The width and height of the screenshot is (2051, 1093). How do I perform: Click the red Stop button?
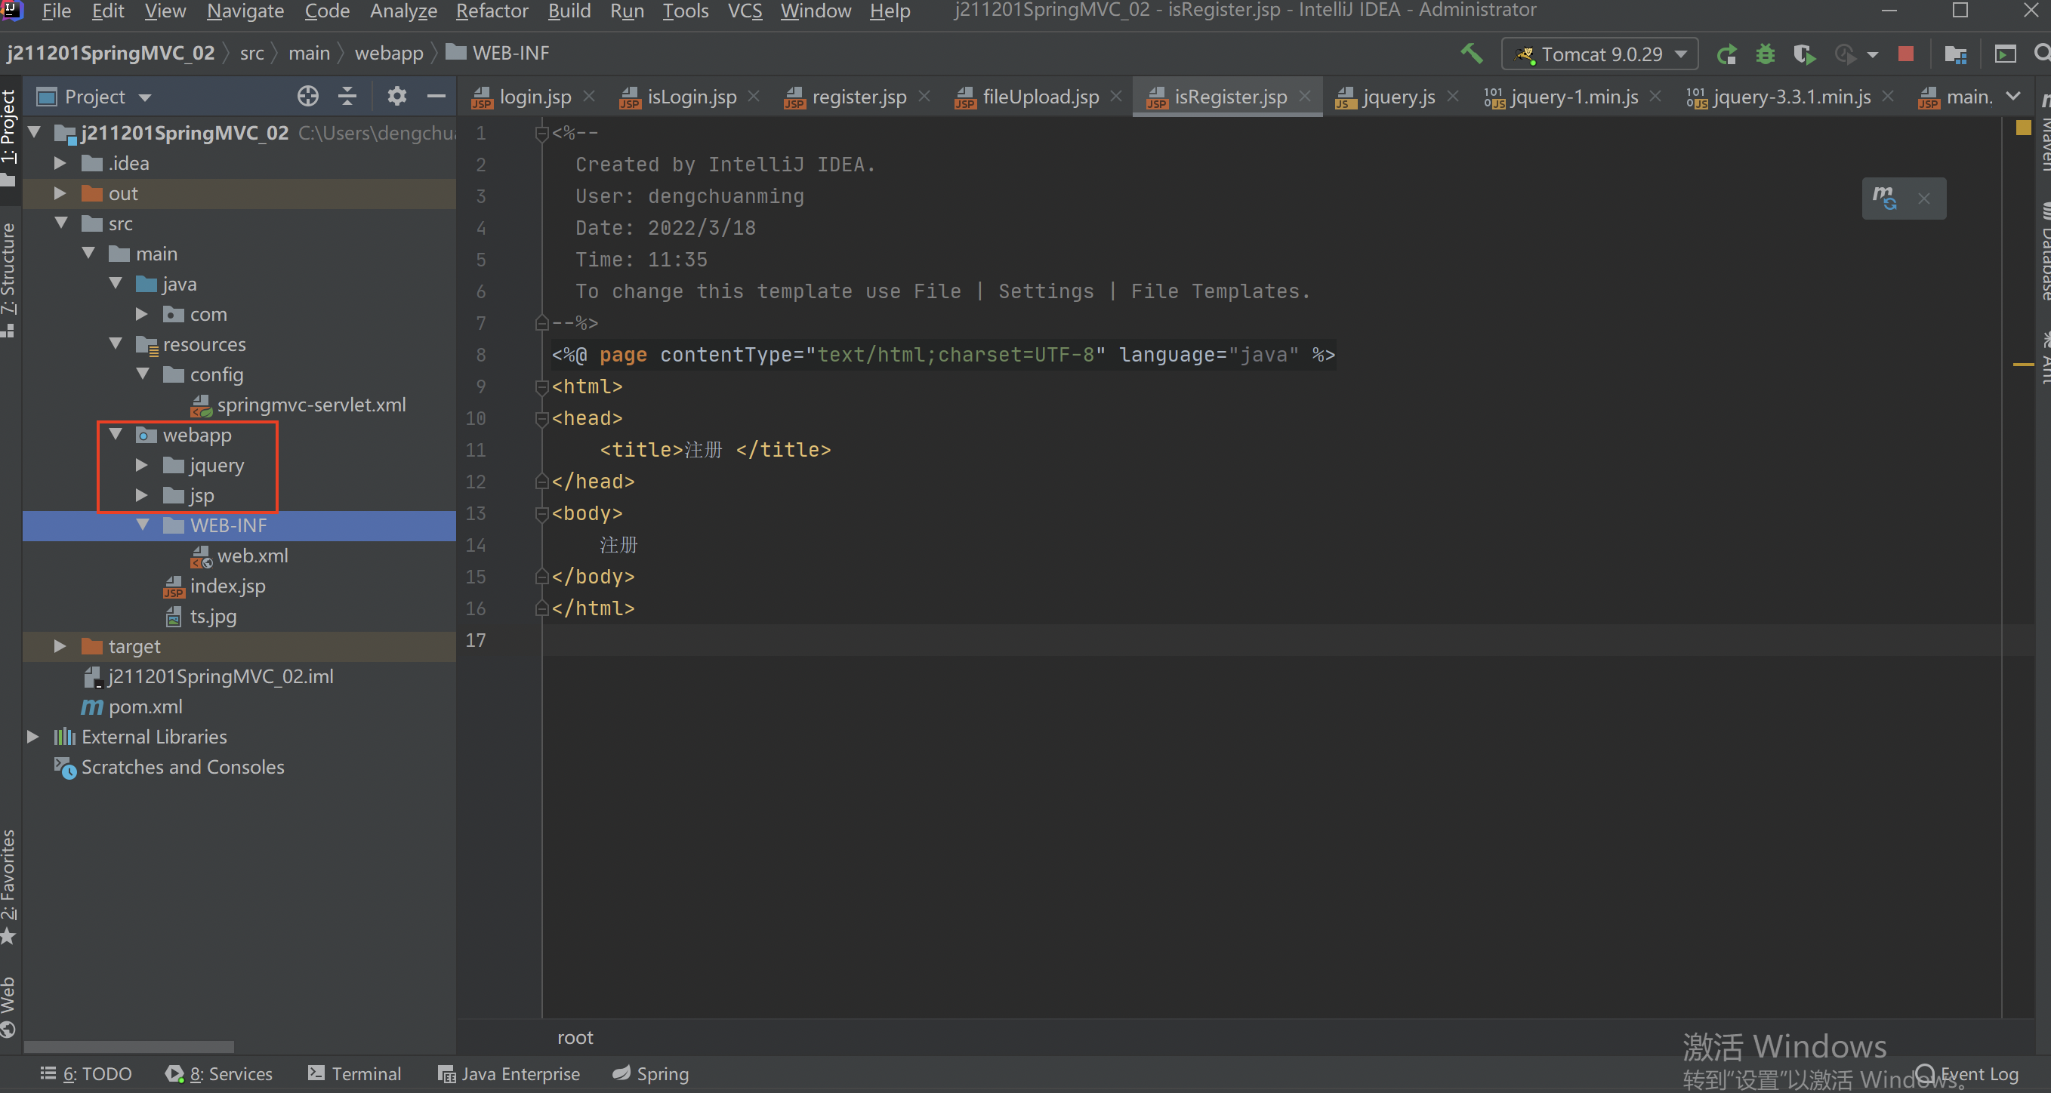coord(1905,54)
